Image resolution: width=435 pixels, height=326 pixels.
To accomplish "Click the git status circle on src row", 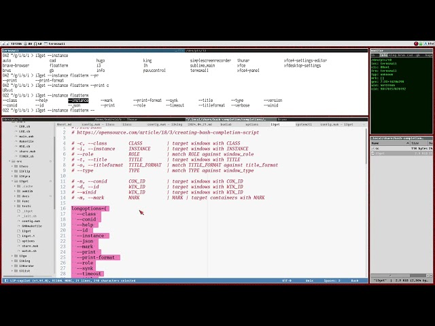I will click(50, 161).
